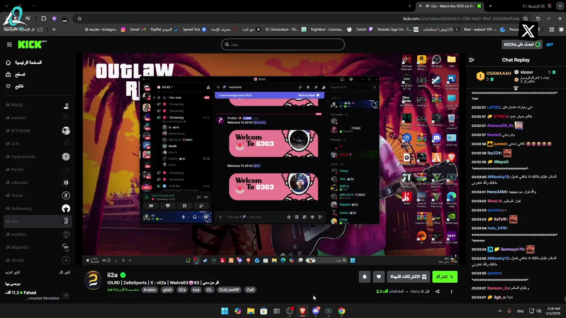Follow channel with the heart button
This screenshot has width=566, height=318.
379,277
